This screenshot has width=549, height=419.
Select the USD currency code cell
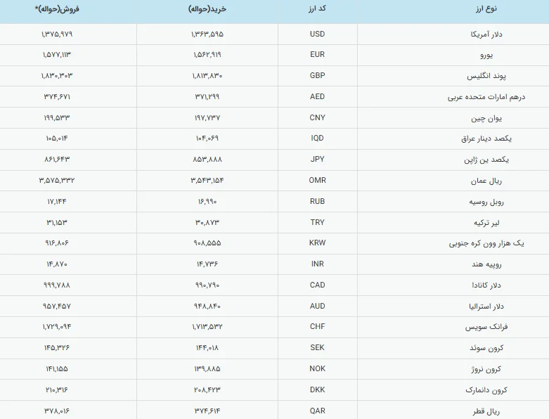pyautogui.click(x=318, y=34)
